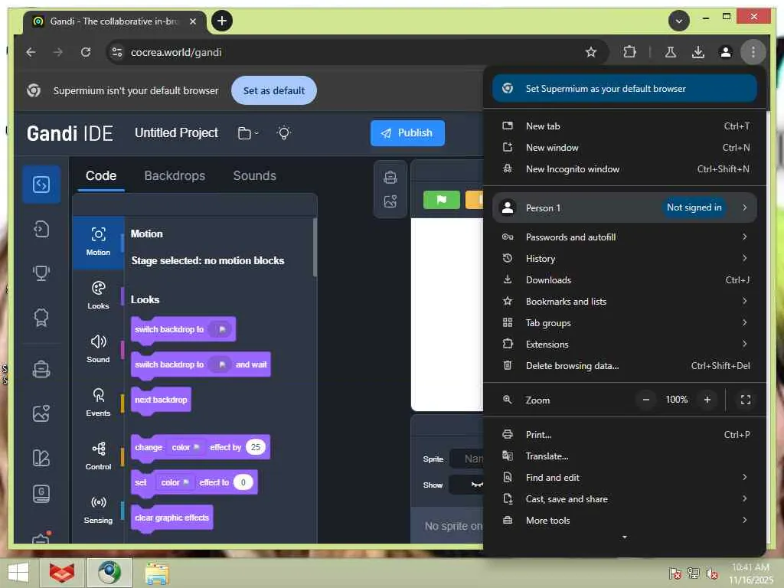Viewport: 784px width, 588px height.
Task: Click the 25 value in change effect block
Action: [x=256, y=447]
